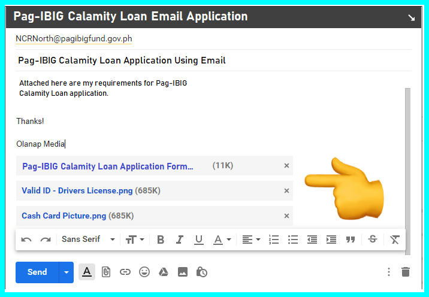Open the Send options arrow

pos(67,272)
